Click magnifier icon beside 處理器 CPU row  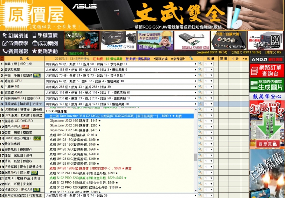point(200,81)
